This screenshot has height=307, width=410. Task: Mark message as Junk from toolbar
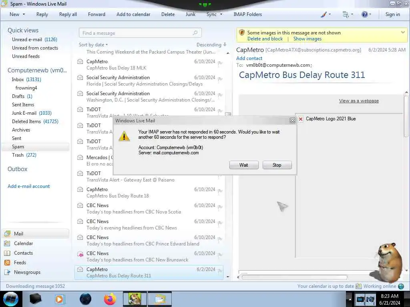tap(190, 14)
